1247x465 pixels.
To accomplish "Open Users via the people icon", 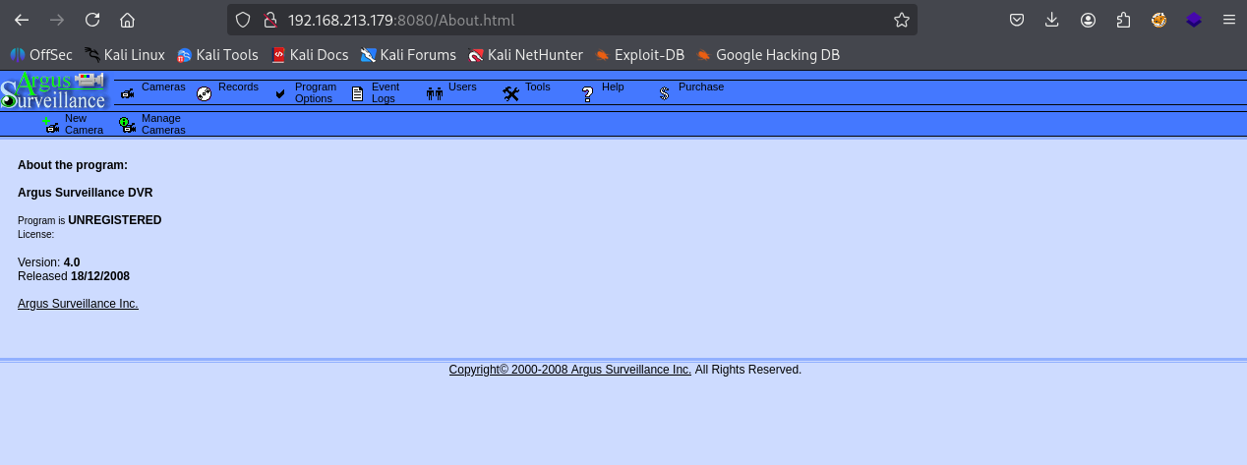I will pyautogui.click(x=435, y=93).
